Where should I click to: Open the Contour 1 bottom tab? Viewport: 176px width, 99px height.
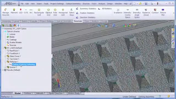pyautogui.click(x=28, y=93)
